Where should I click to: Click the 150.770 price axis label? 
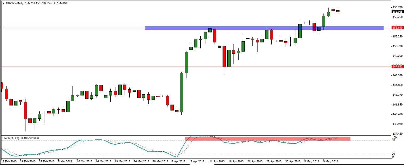[397, 46]
